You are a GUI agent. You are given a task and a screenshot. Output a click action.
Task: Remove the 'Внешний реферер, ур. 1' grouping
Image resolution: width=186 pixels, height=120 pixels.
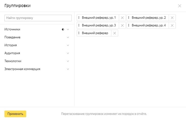click(x=122, y=18)
